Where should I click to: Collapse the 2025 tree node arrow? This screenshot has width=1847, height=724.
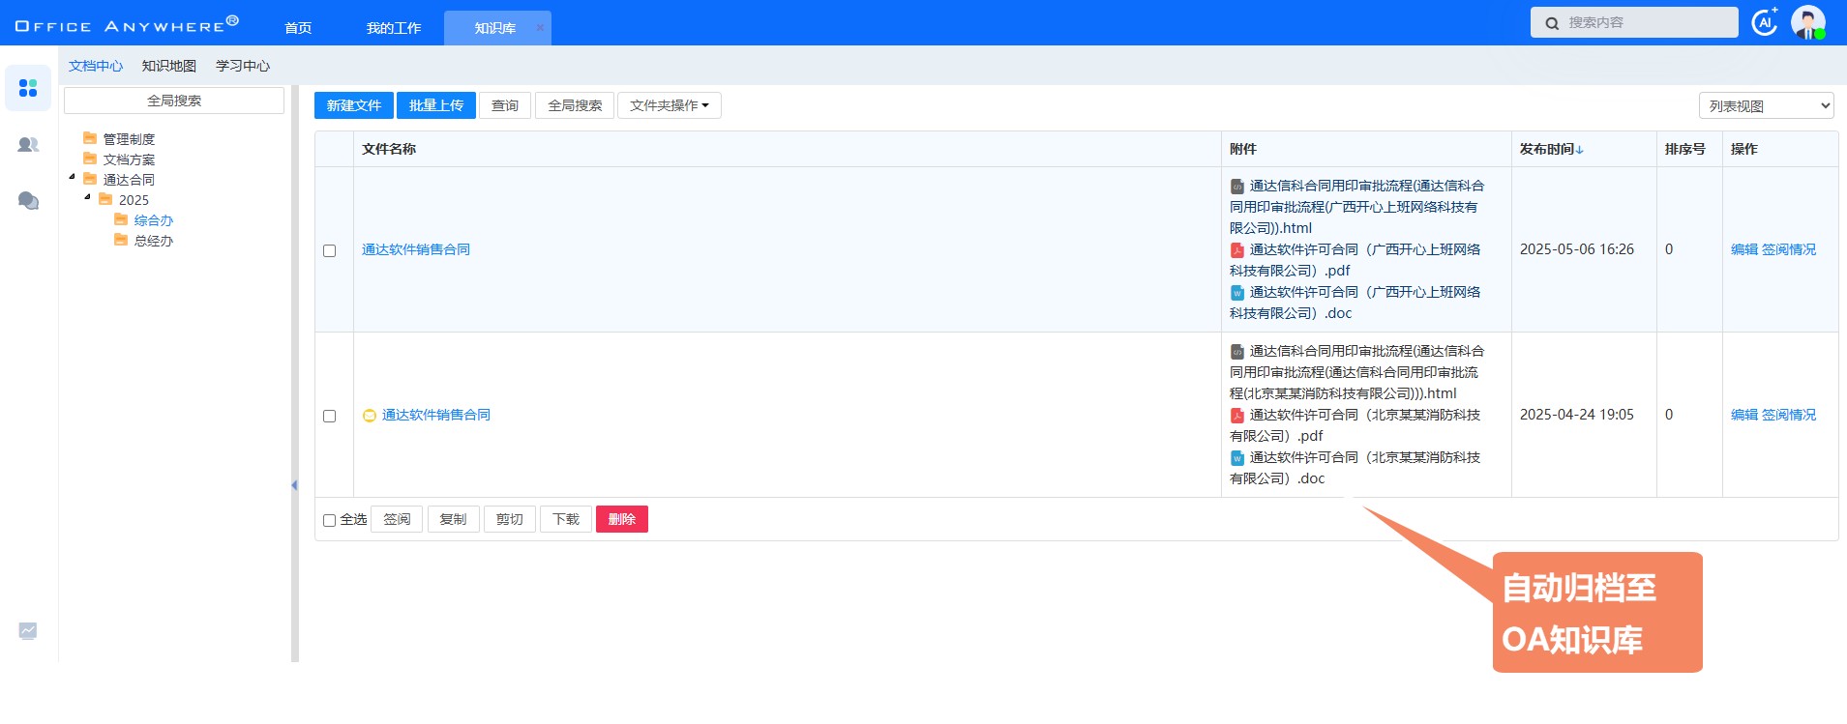pyautogui.click(x=87, y=197)
